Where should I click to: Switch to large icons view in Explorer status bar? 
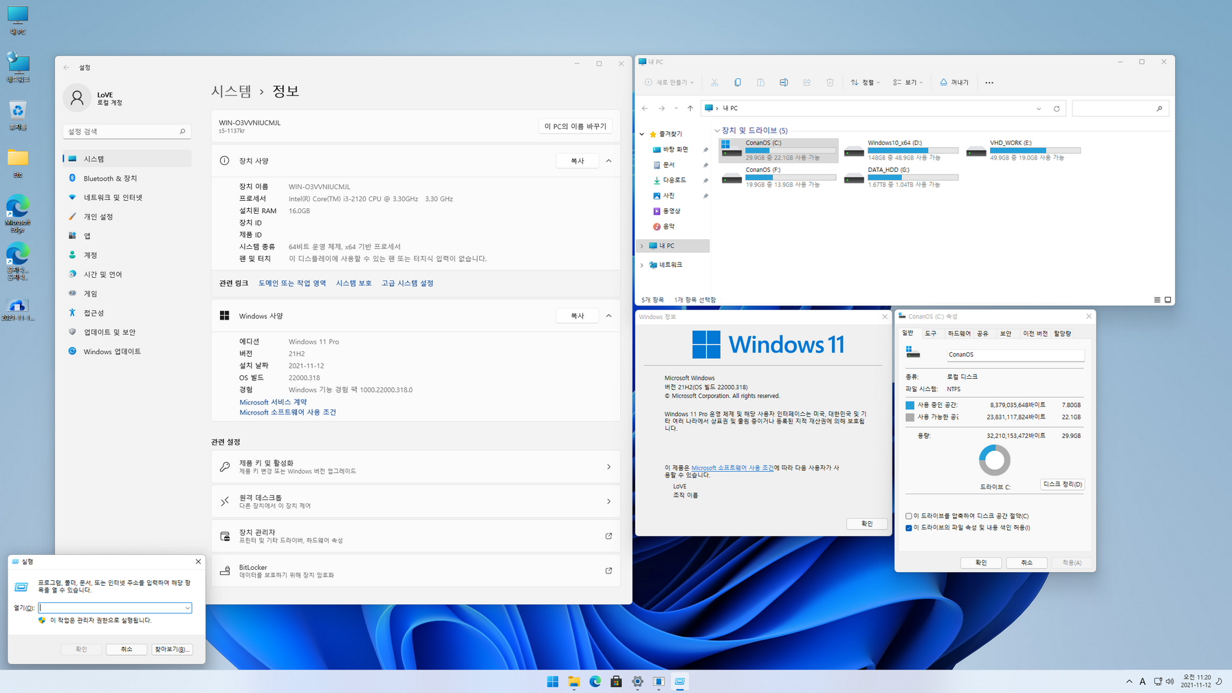pyautogui.click(x=1168, y=300)
